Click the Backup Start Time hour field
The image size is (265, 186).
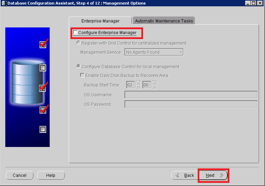pos(130,85)
